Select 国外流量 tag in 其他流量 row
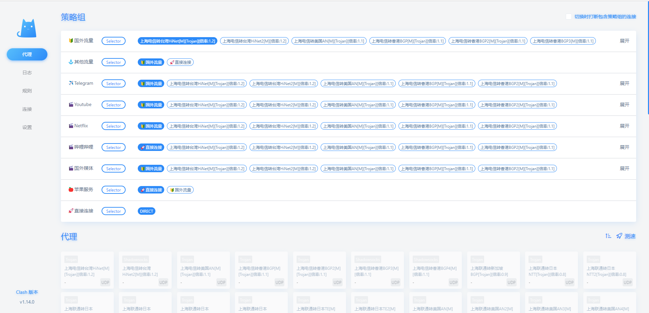649x313 pixels. point(151,62)
